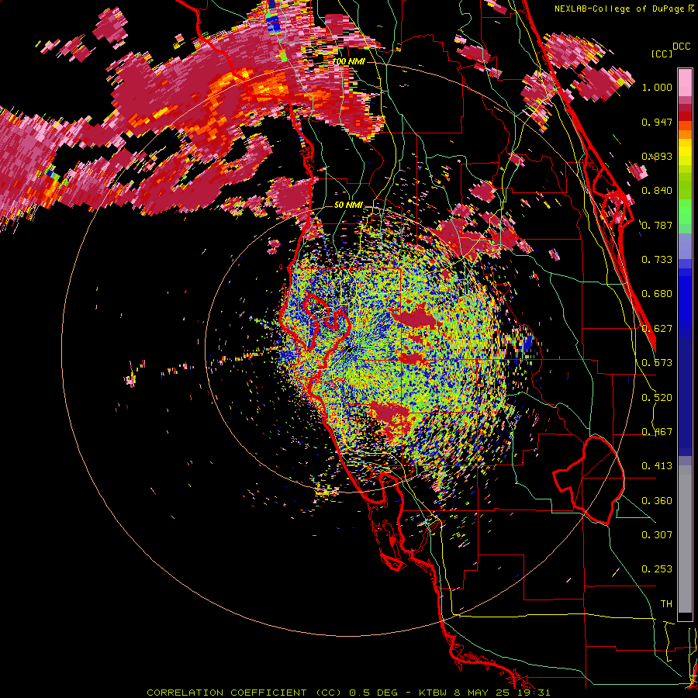This screenshot has height=698, width=698.
Task: Pick the yellow segment of the color bar
Action: click(x=685, y=153)
